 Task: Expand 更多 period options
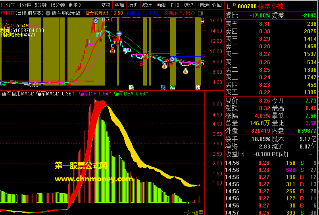[x=74, y=5]
